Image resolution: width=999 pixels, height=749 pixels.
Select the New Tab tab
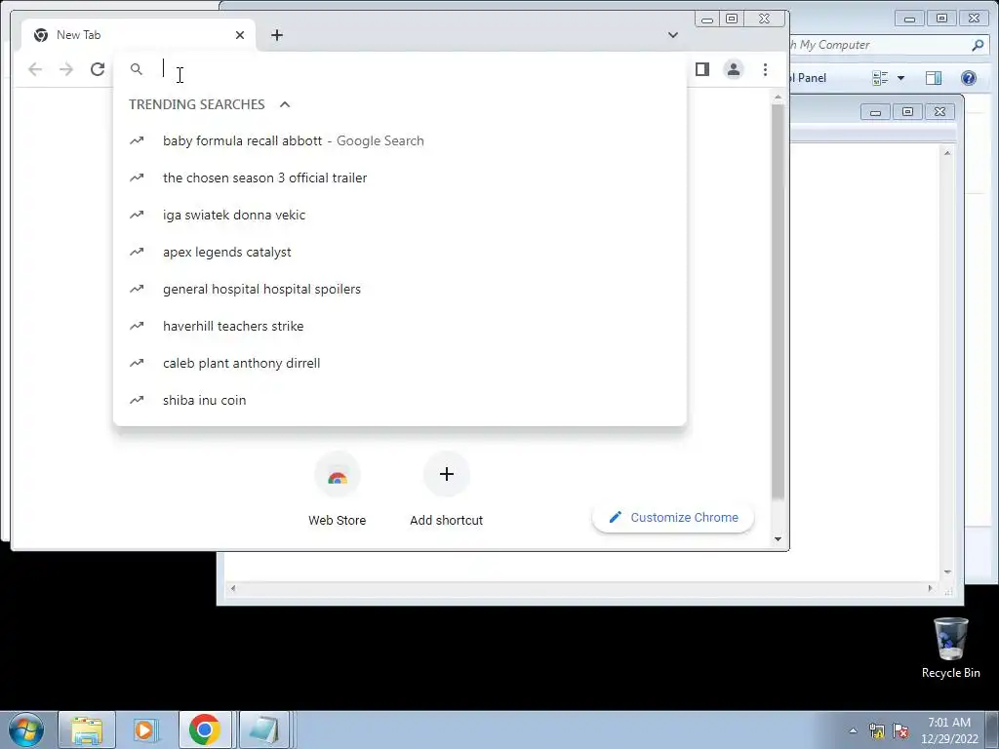click(x=139, y=35)
